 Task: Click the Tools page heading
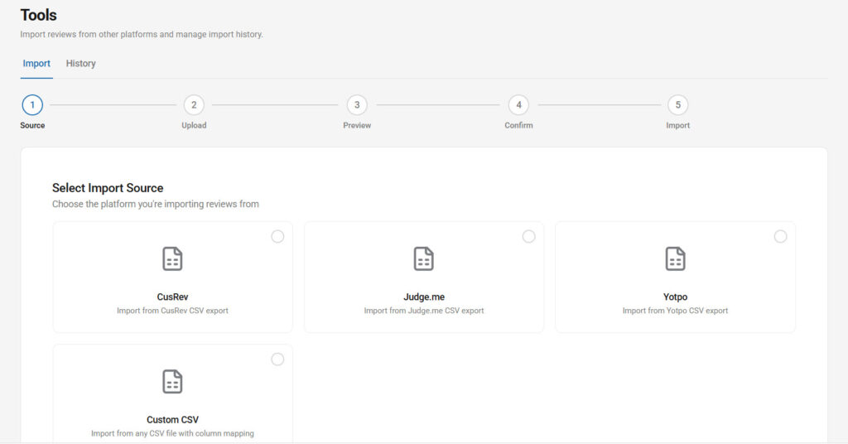(38, 15)
